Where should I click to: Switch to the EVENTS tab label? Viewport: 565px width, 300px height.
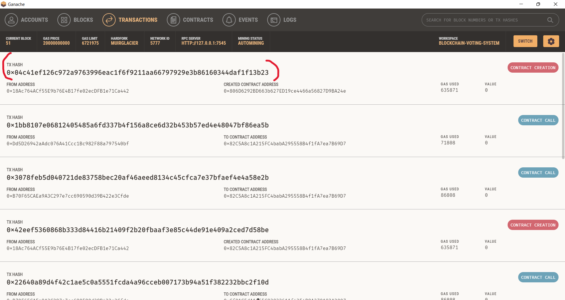(248, 20)
